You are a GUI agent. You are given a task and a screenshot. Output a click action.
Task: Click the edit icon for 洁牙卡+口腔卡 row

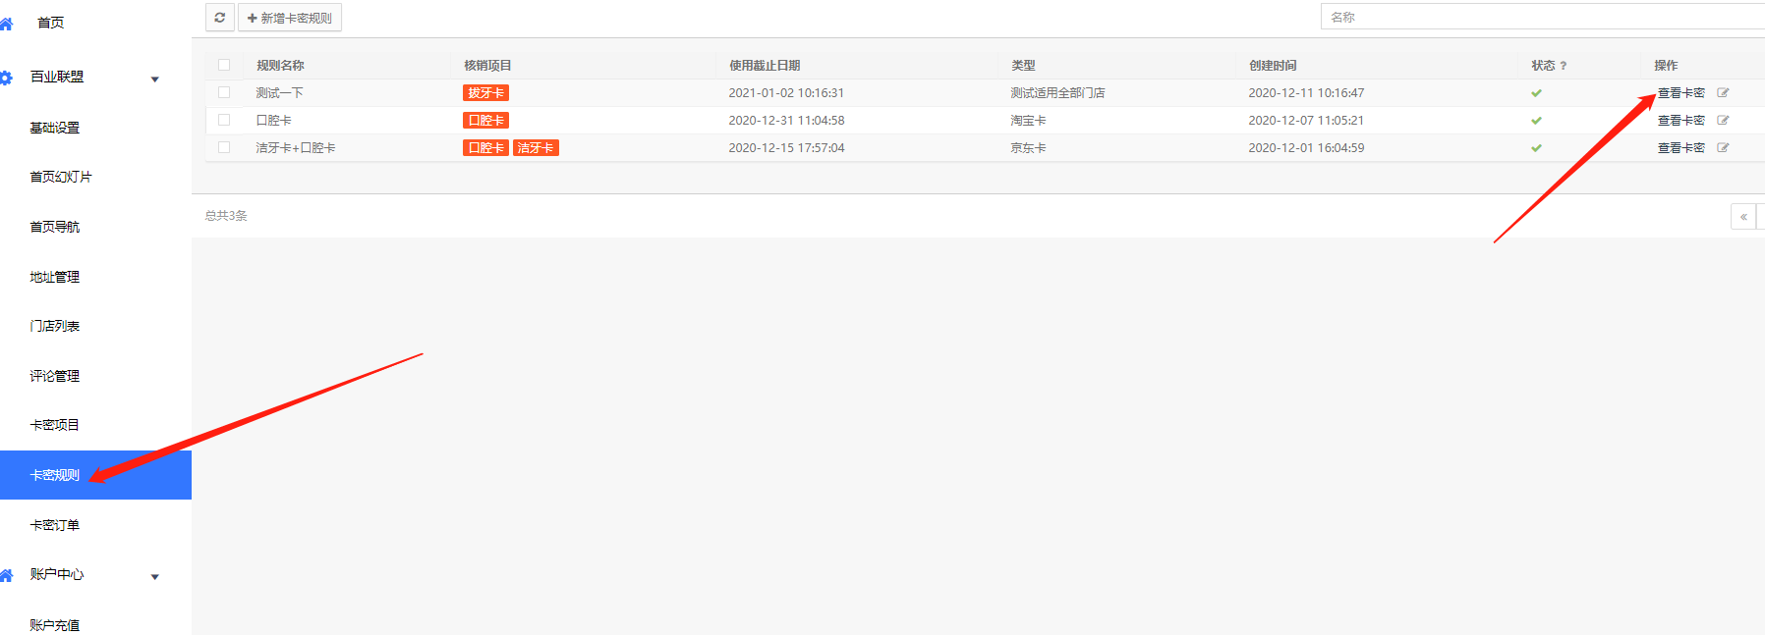coord(1723,147)
